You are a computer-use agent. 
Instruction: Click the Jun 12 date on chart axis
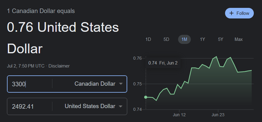pos(179,115)
